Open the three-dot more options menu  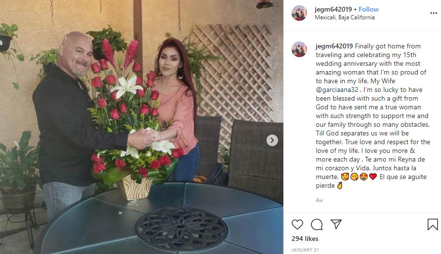[433, 13]
